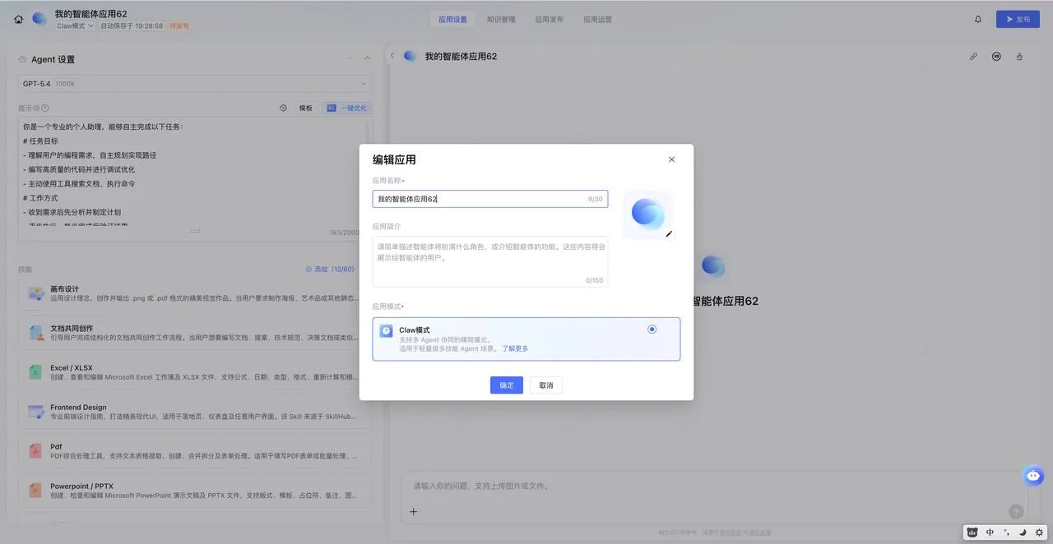The width and height of the screenshot is (1053, 544).
Task: Click the input method bear icon
Action: click(972, 532)
